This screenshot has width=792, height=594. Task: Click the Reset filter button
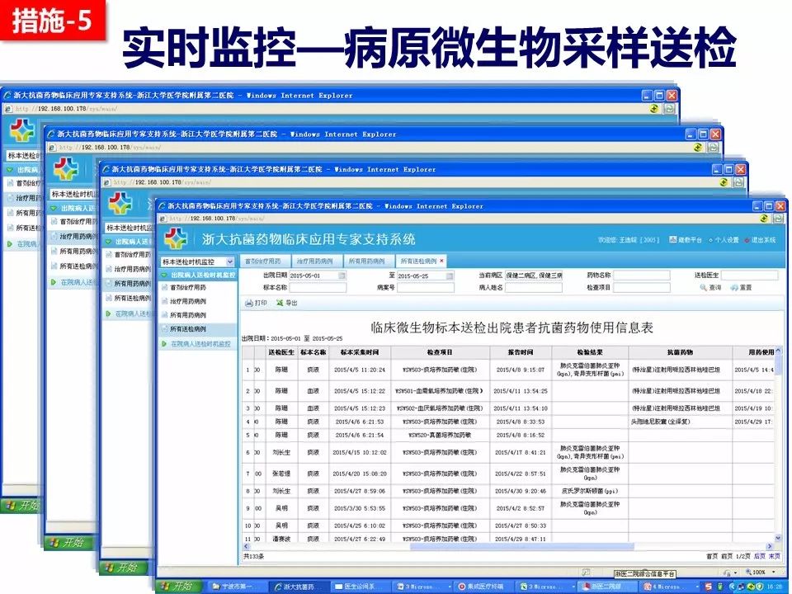pos(741,287)
